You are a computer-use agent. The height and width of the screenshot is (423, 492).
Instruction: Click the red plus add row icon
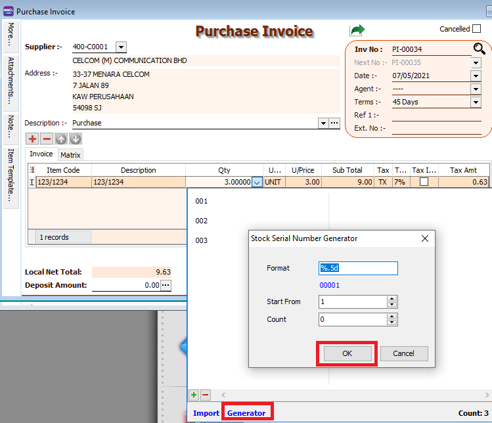click(32, 139)
